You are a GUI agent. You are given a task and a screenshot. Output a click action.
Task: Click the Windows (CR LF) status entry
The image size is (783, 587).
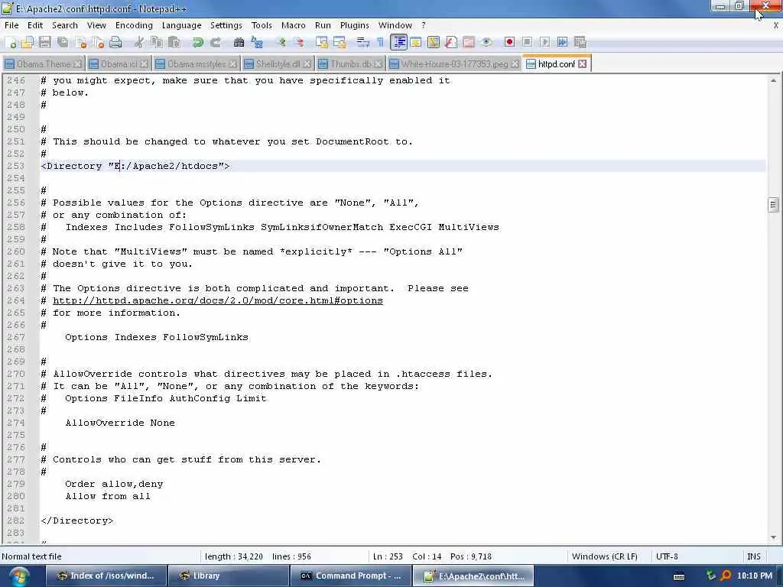point(604,556)
